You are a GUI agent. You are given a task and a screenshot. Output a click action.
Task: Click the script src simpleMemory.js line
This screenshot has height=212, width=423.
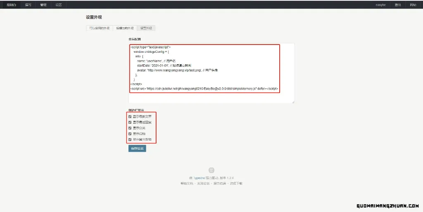[204, 89]
